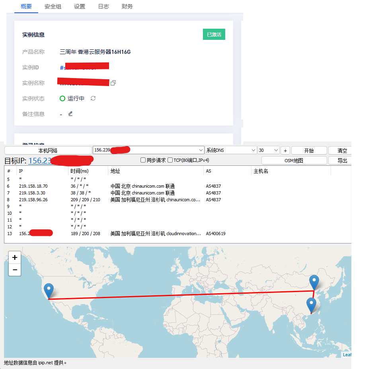The width and height of the screenshot is (380, 369).
Task: Open the 日志 tab
Action: [103, 7]
